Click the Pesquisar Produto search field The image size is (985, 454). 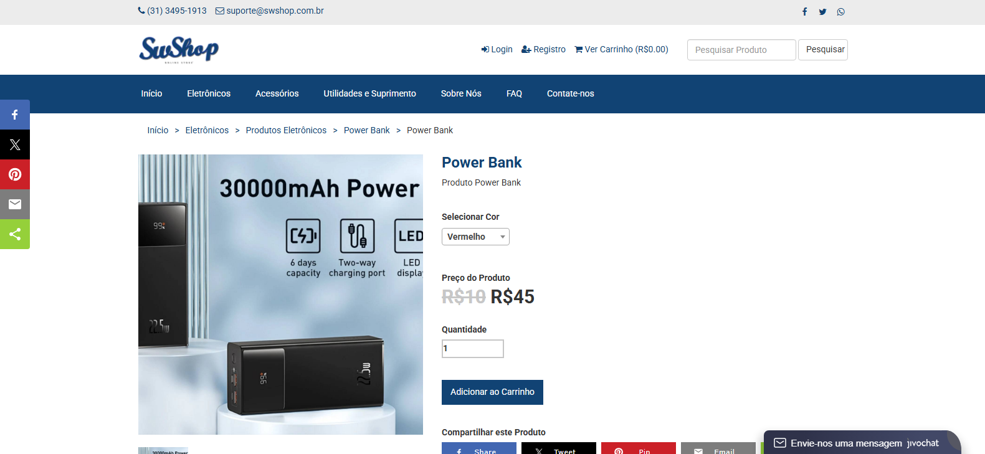741,50
